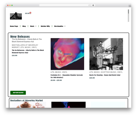Screen dimensions: 137x116
Task: Open a new tab with the plus button
Action: click(130, 6)
